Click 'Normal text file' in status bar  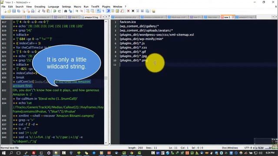(x=10, y=148)
